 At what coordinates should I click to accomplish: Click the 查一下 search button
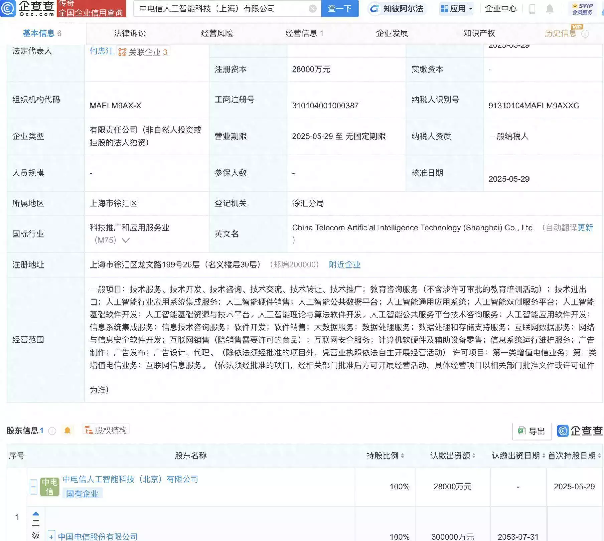coord(340,9)
